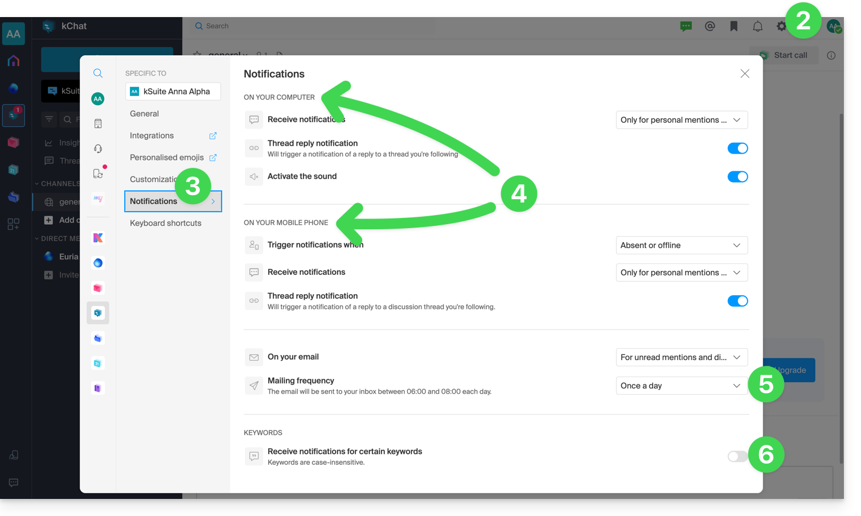Image resolution: width=861 pixels, height=516 pixels.
Task: Open Keyboard shortcuts settings section
Action: (166, 223)
